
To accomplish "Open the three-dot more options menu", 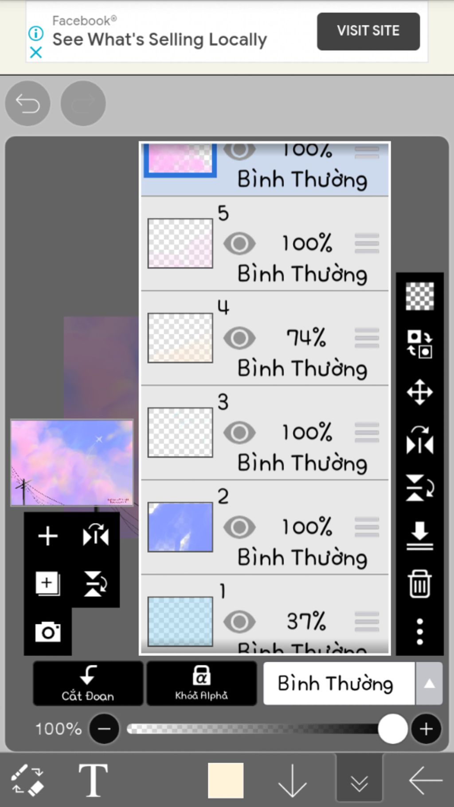I will click(x=419, y=631).
